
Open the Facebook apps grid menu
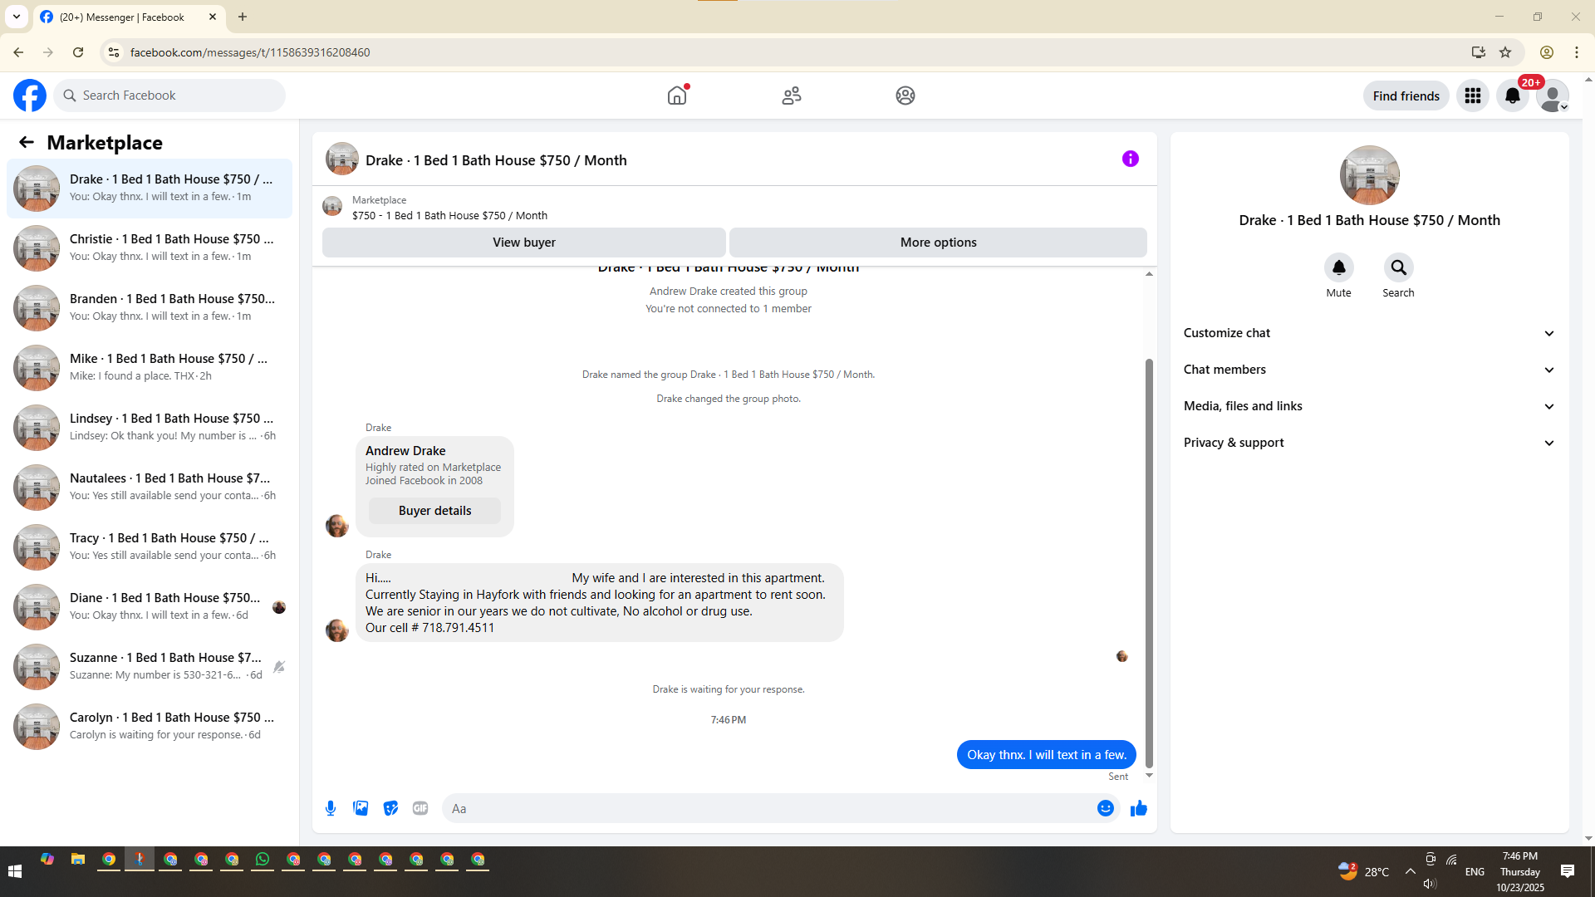(1472, 96)
